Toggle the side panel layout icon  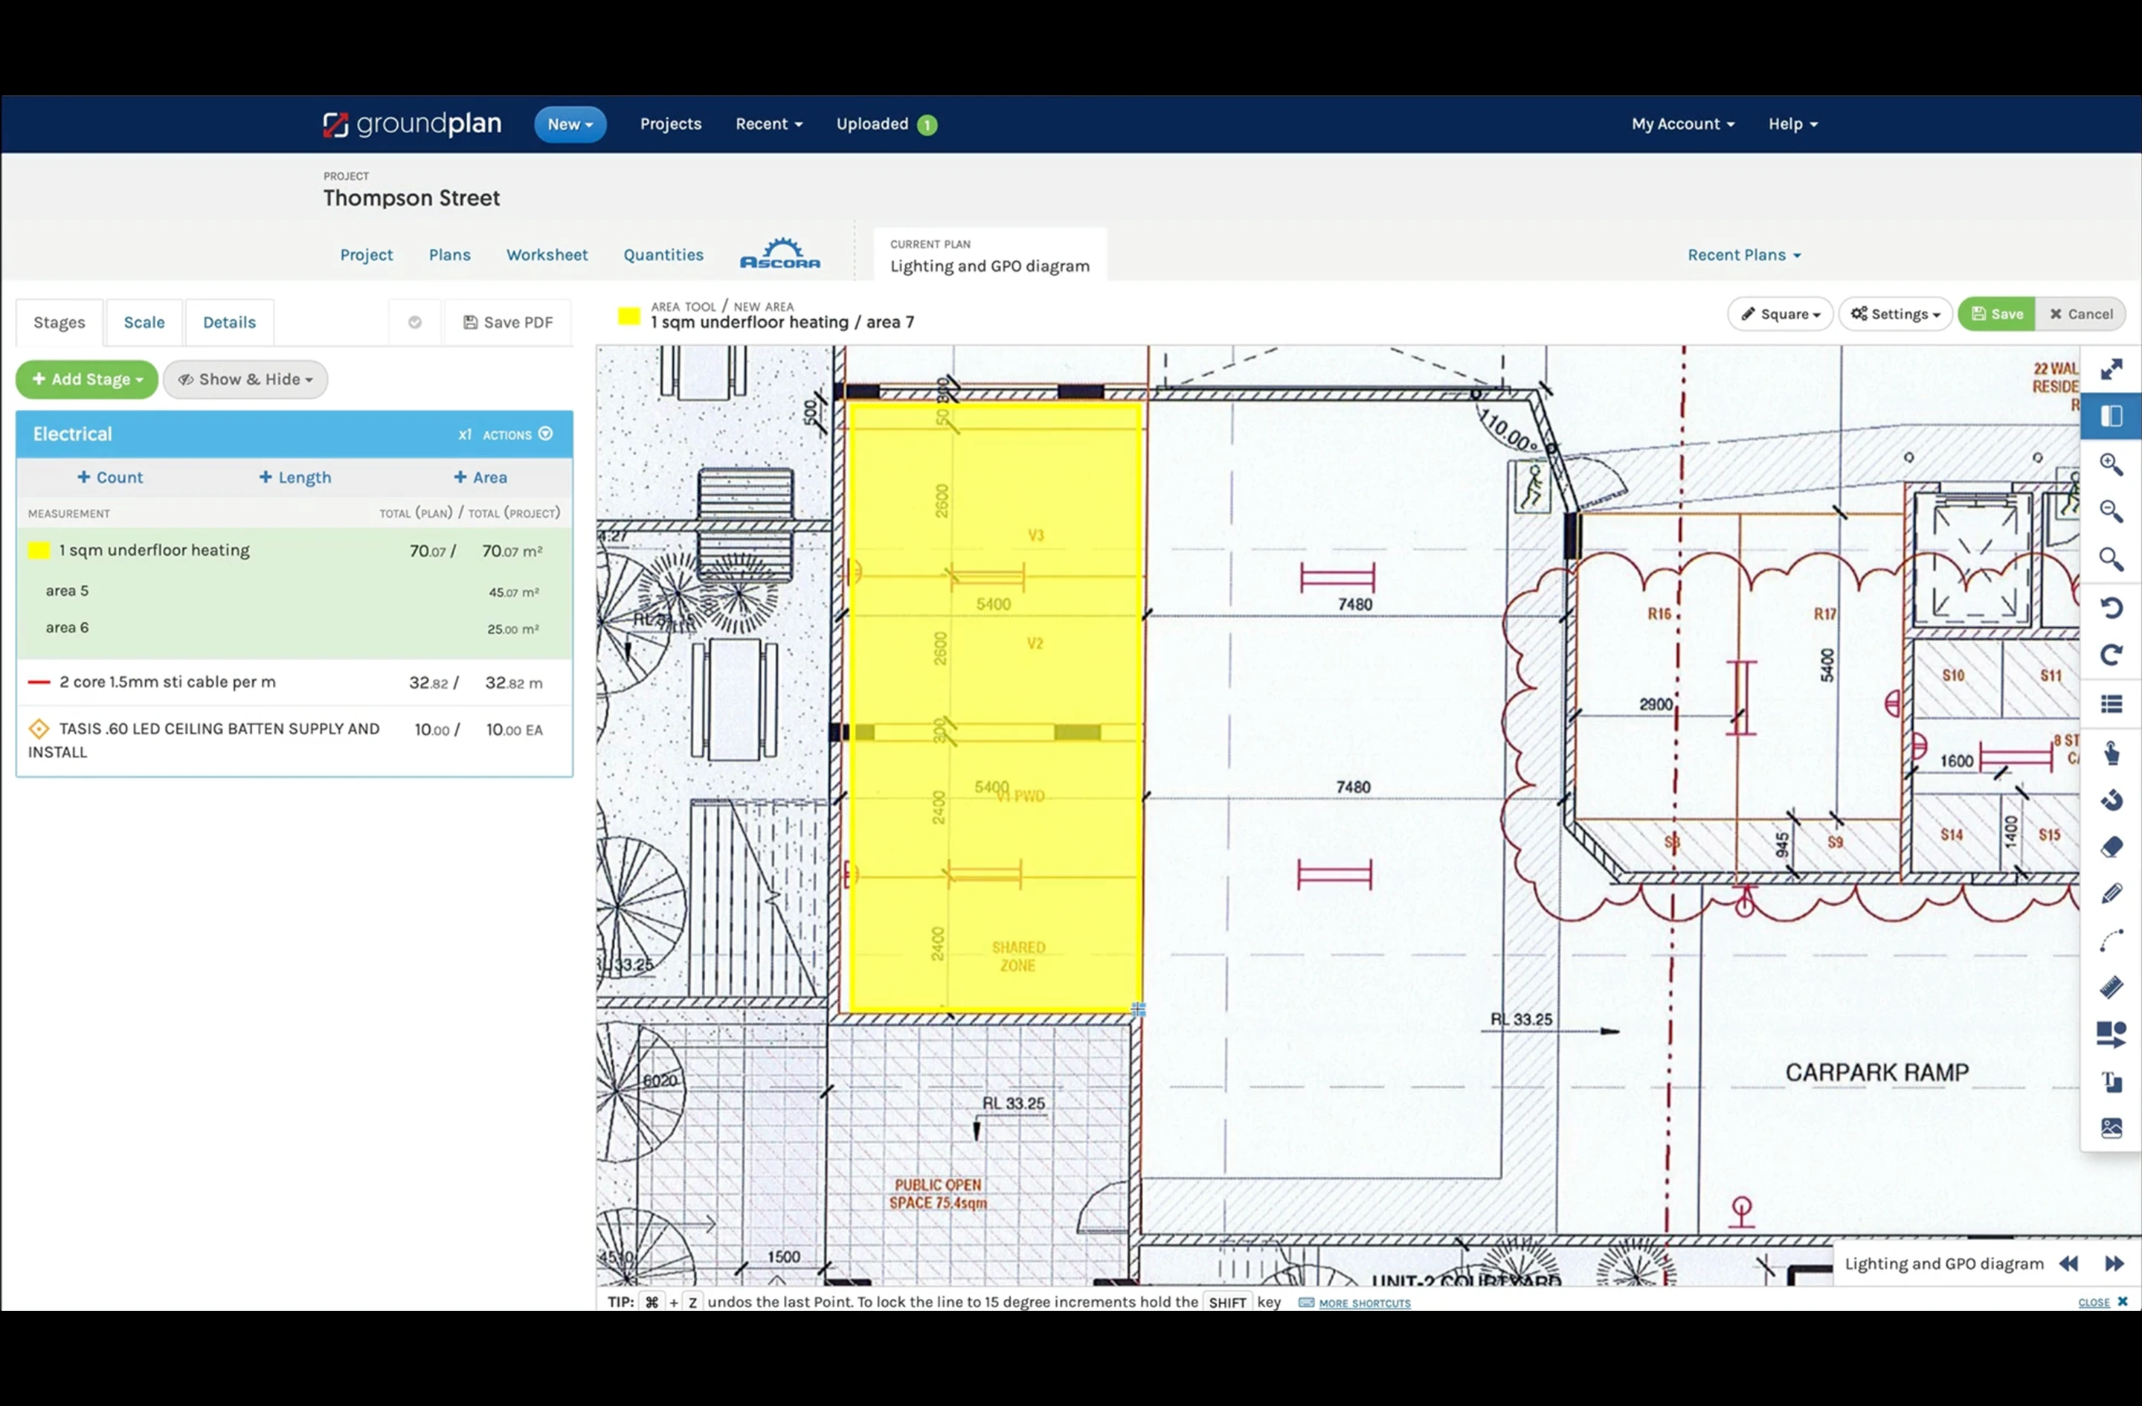click(2112, 417)
